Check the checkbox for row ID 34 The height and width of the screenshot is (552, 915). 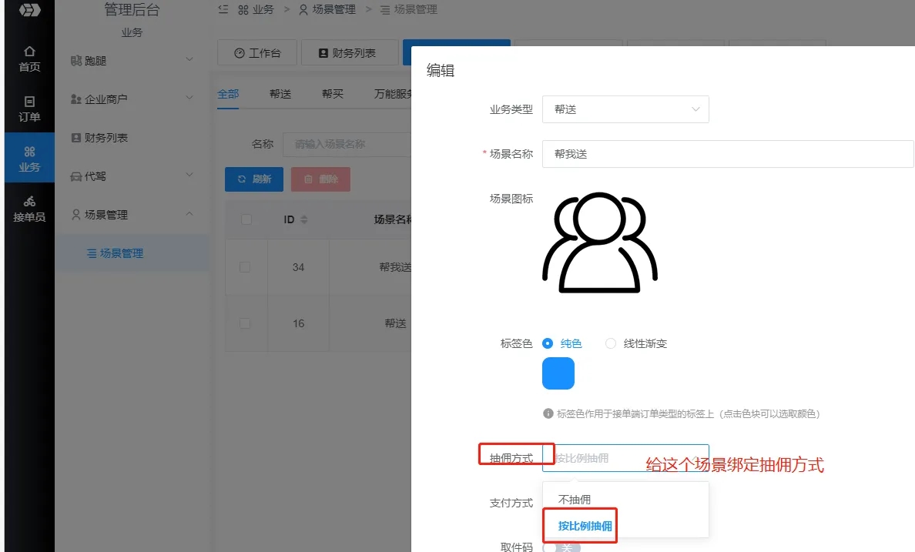[246, 267]
